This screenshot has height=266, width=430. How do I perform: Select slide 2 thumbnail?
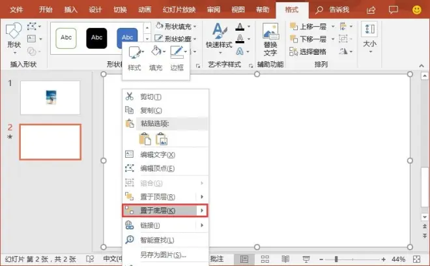click(50, 142)
